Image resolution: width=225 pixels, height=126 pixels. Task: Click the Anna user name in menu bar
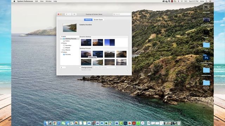[x=202, y=1]
